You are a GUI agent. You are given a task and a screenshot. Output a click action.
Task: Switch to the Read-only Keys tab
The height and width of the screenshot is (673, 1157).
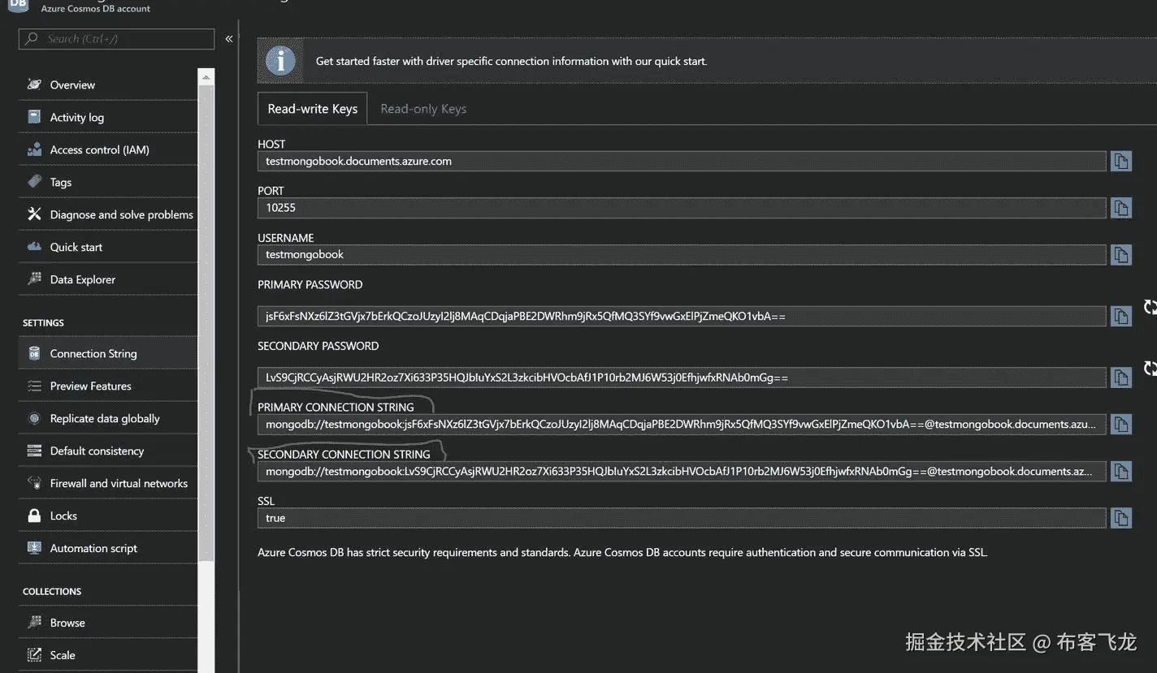pos(422,108)
